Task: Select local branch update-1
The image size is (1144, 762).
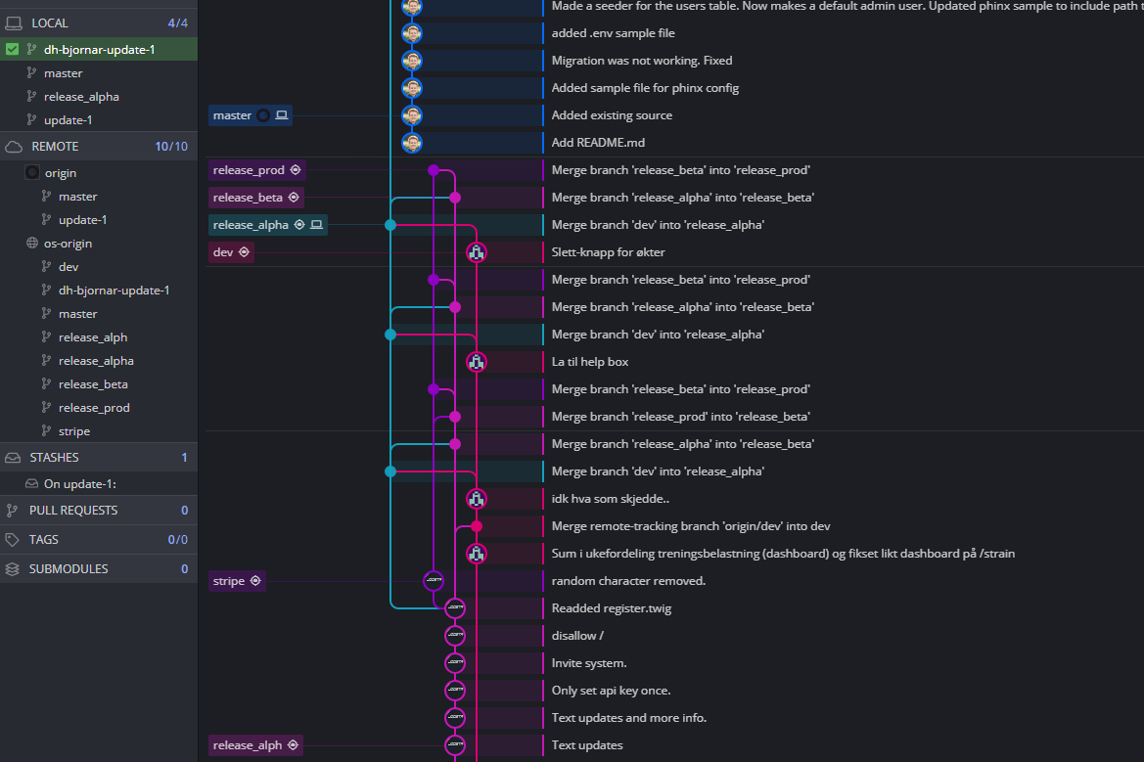Action: (x=99, y=119)
